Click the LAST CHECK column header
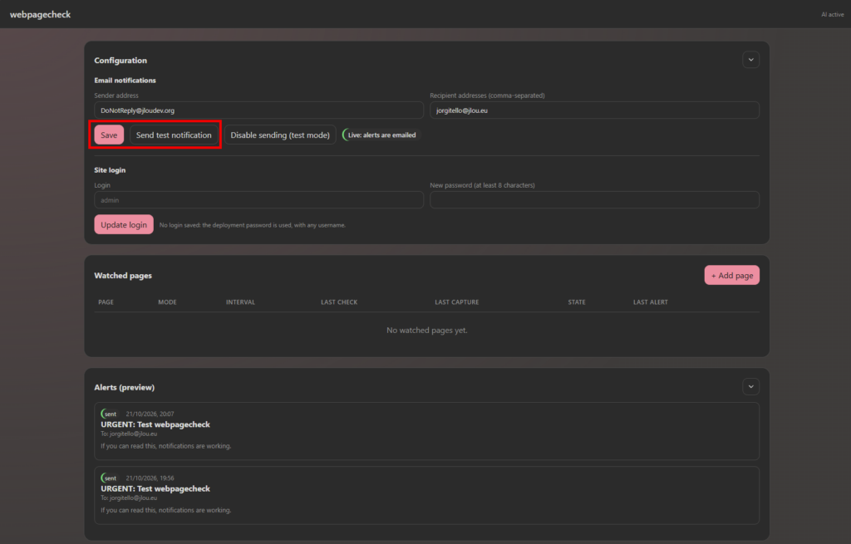This screenshot has width=851, height=544. pos(339,302)
